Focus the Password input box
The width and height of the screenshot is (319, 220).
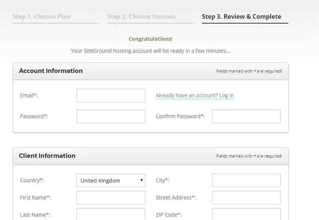click(x=111, y=116)
